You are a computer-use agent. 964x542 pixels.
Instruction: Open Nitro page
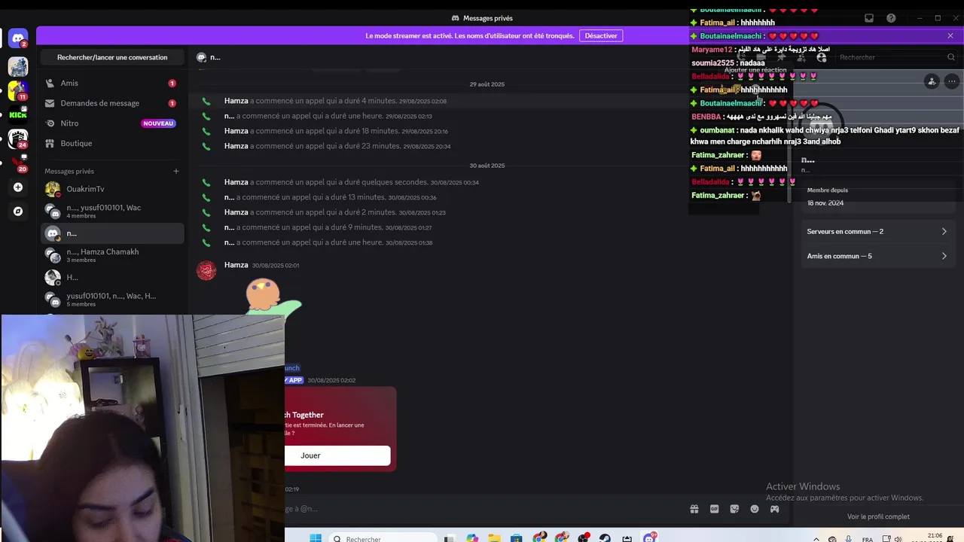pyautogui.click(x=112, y=123)
